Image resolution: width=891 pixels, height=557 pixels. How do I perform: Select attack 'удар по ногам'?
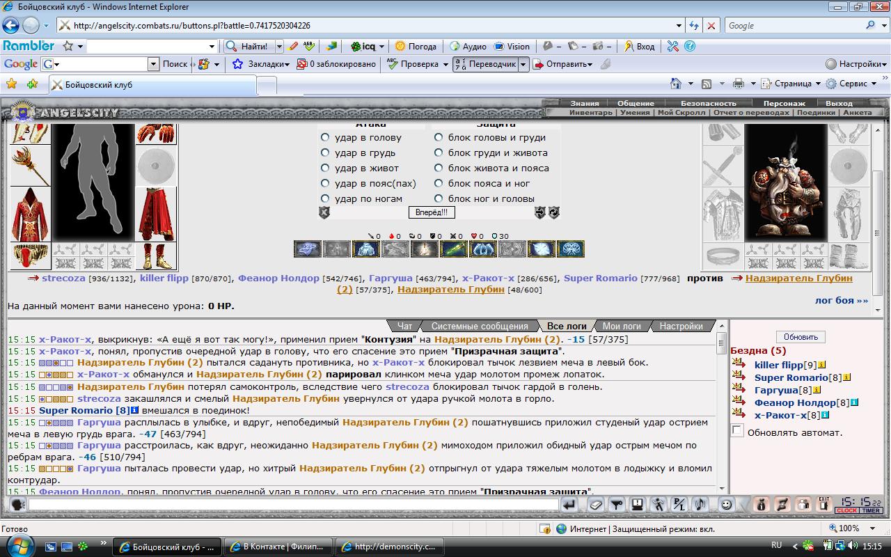coord(325,198)
